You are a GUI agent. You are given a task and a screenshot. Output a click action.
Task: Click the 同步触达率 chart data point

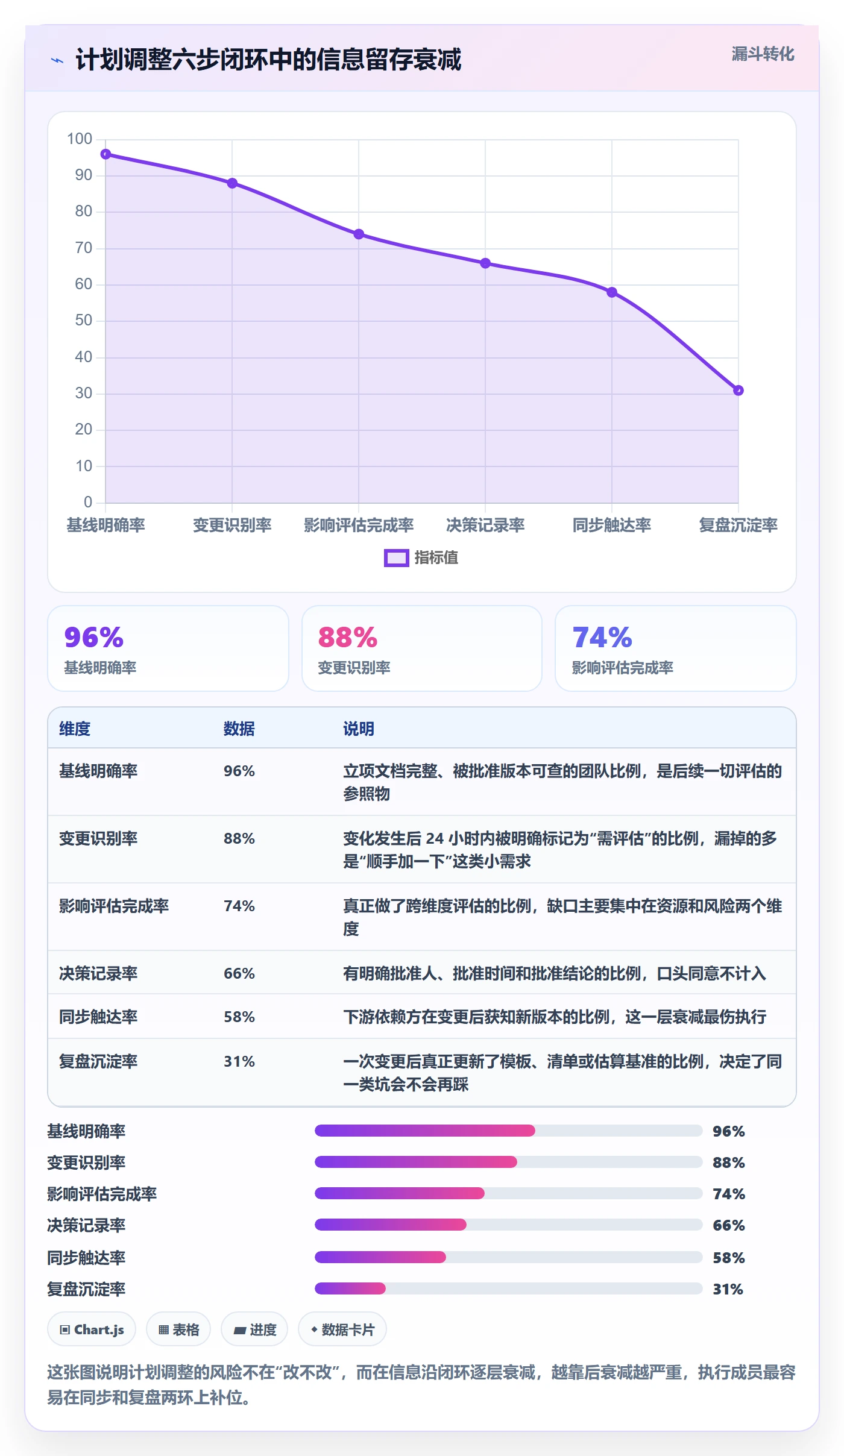[x=612, y=292]
